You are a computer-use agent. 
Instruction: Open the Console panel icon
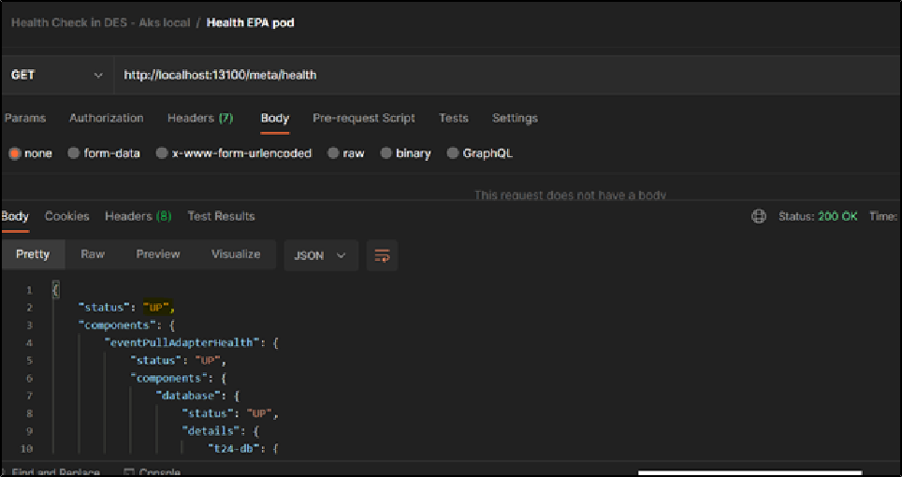129,472
